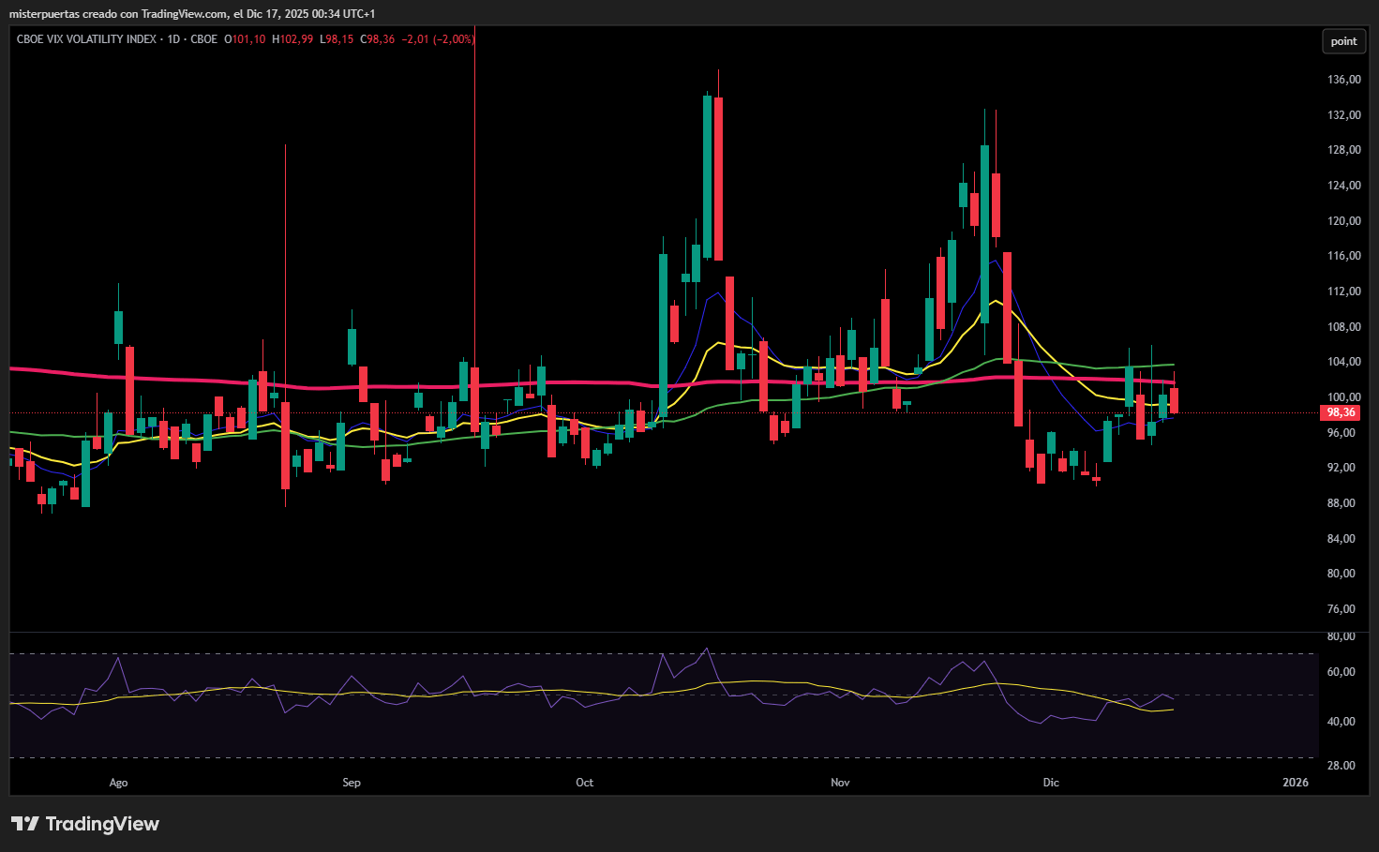Click the 100,00 price scale label
Screen dimensions: 1379x852
(1343, 397)
